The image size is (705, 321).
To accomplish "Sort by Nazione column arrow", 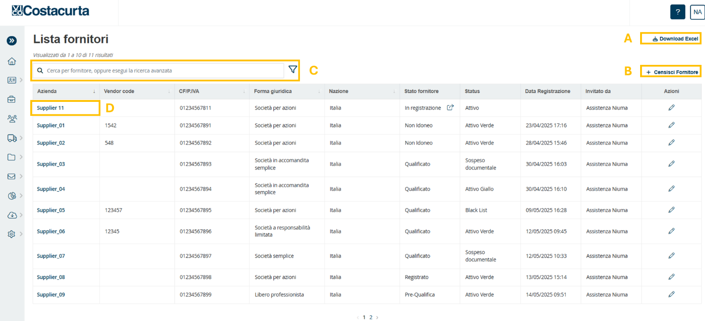I will [x=394, y=91].
